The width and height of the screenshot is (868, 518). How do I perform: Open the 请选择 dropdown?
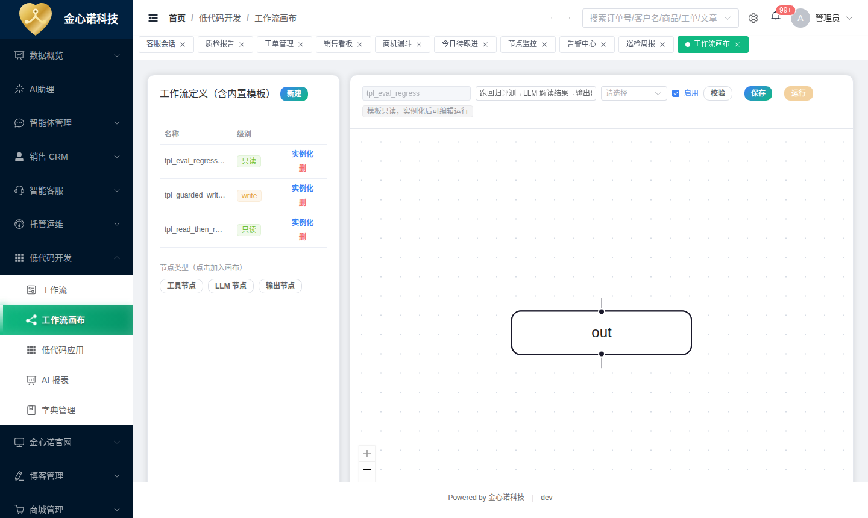pos(634,93)
